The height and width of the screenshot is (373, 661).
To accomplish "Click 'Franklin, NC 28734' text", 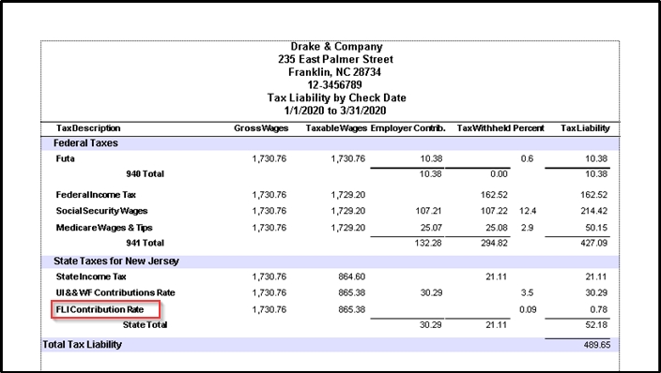I will click(x=334, y=72).
